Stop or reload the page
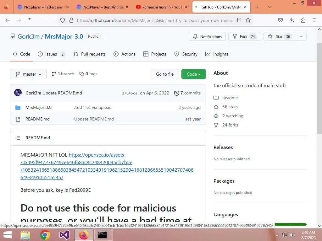This screenshot has width=322, height=241. pos(30,19)
